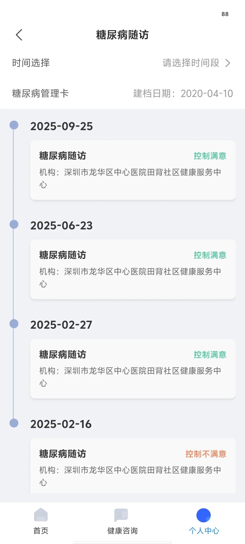This screenshot has height=544, width=245.
Task: Open the 2025-02-27 follow-up card
Action: pos(133,369)
